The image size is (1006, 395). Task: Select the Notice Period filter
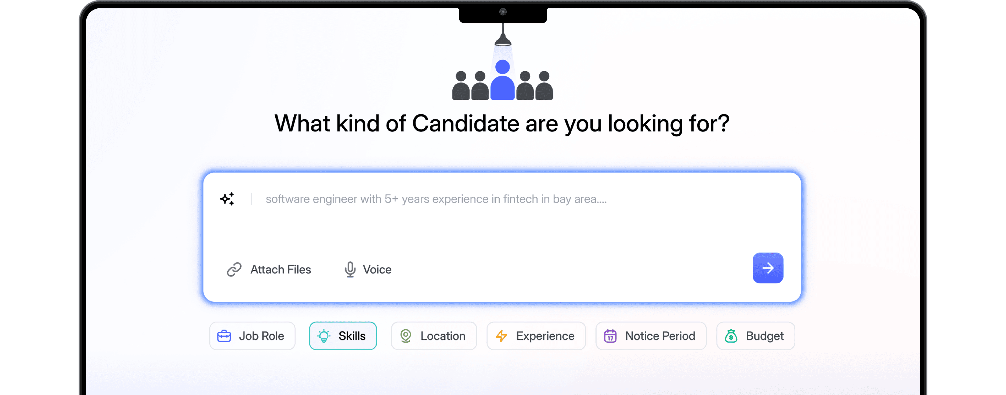(650, 336)
